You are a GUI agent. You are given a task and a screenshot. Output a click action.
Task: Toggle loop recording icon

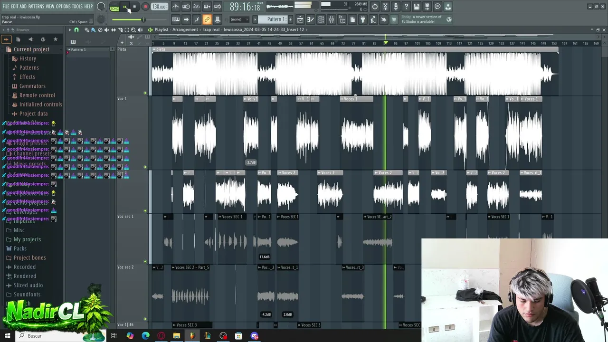coord(218,6)
